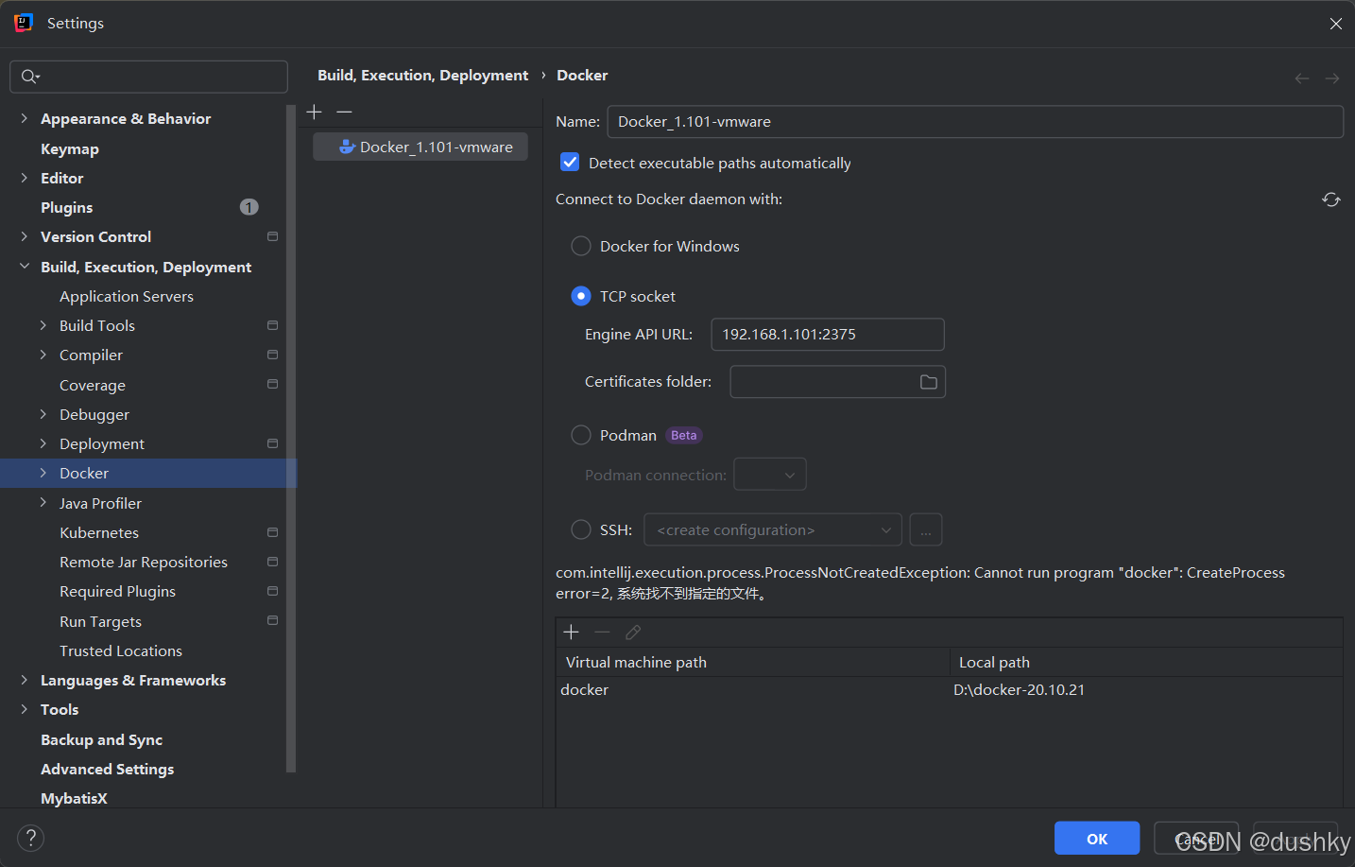Click Required Plugins project-level settings icon
The image size is (1355, 867).
pos(272,591)
